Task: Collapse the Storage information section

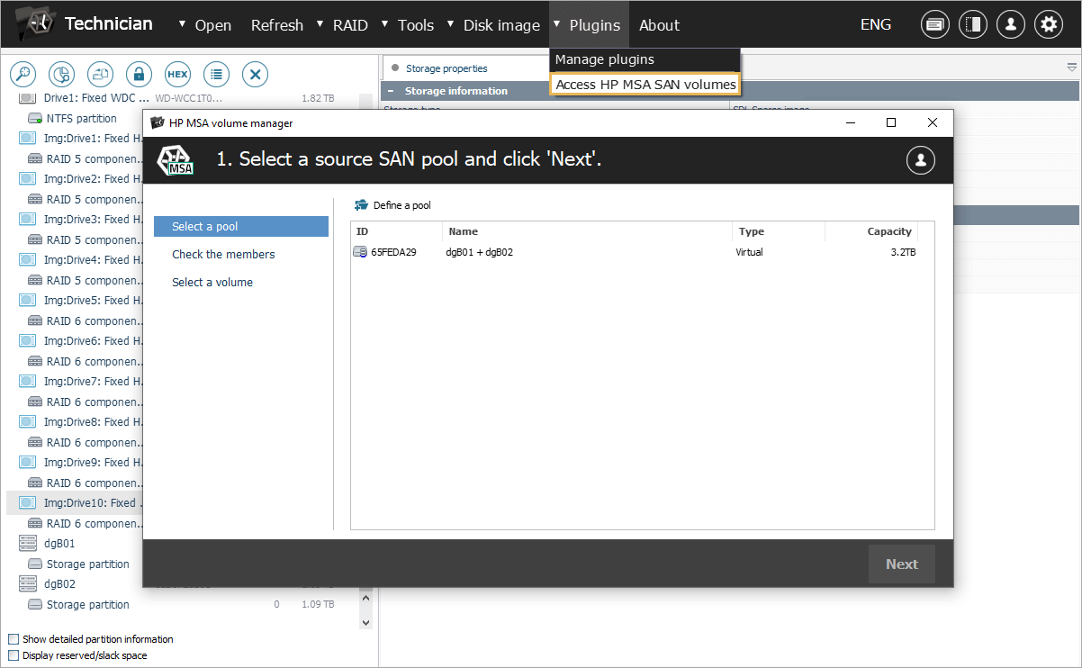Action: (391, 91)
